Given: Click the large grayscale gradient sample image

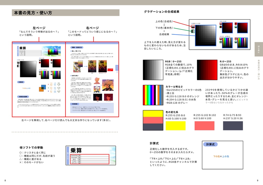Looking at the screenshot, I should click(x=153, y=70).
